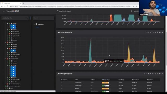Click the browser Back arrow

tap(2, 6)
